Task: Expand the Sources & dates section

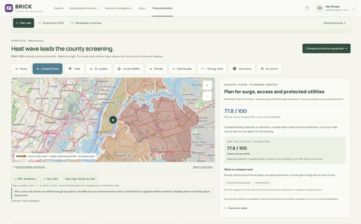Action: [236, 208]
